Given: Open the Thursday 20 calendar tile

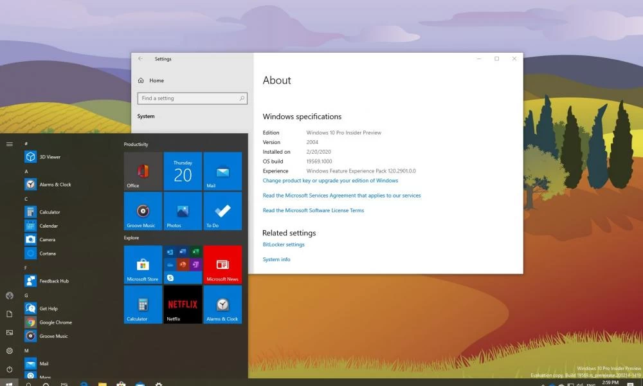Looking at the screenshot, I should point(183,171).
